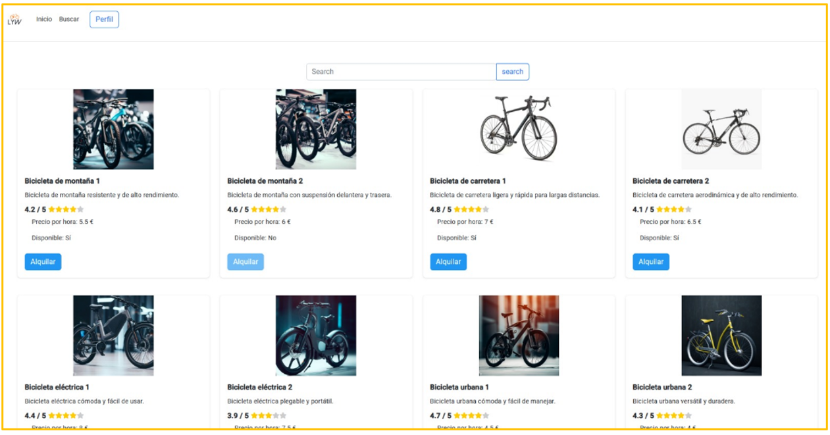Open the Inicio navigation link
The width and height of the screenshot is (830, 435).
coord(44,20)
